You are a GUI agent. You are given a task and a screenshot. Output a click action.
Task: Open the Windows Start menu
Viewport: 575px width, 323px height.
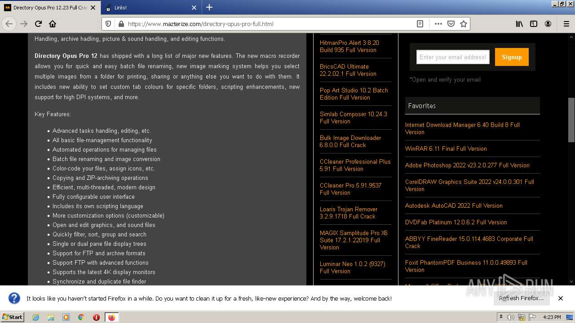click(12, 317)
